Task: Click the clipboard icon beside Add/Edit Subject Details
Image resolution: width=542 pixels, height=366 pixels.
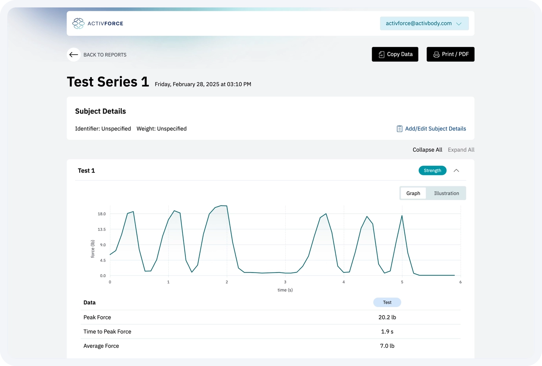Action: (399, 129)
